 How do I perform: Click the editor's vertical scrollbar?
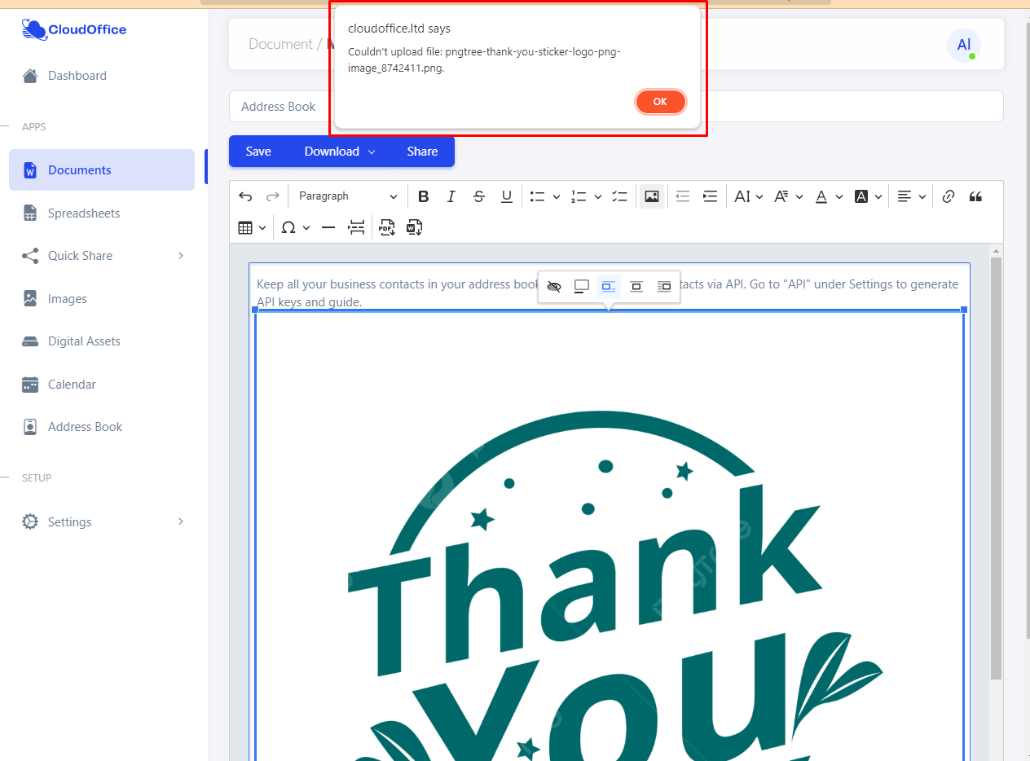click(x=996, y=468)
